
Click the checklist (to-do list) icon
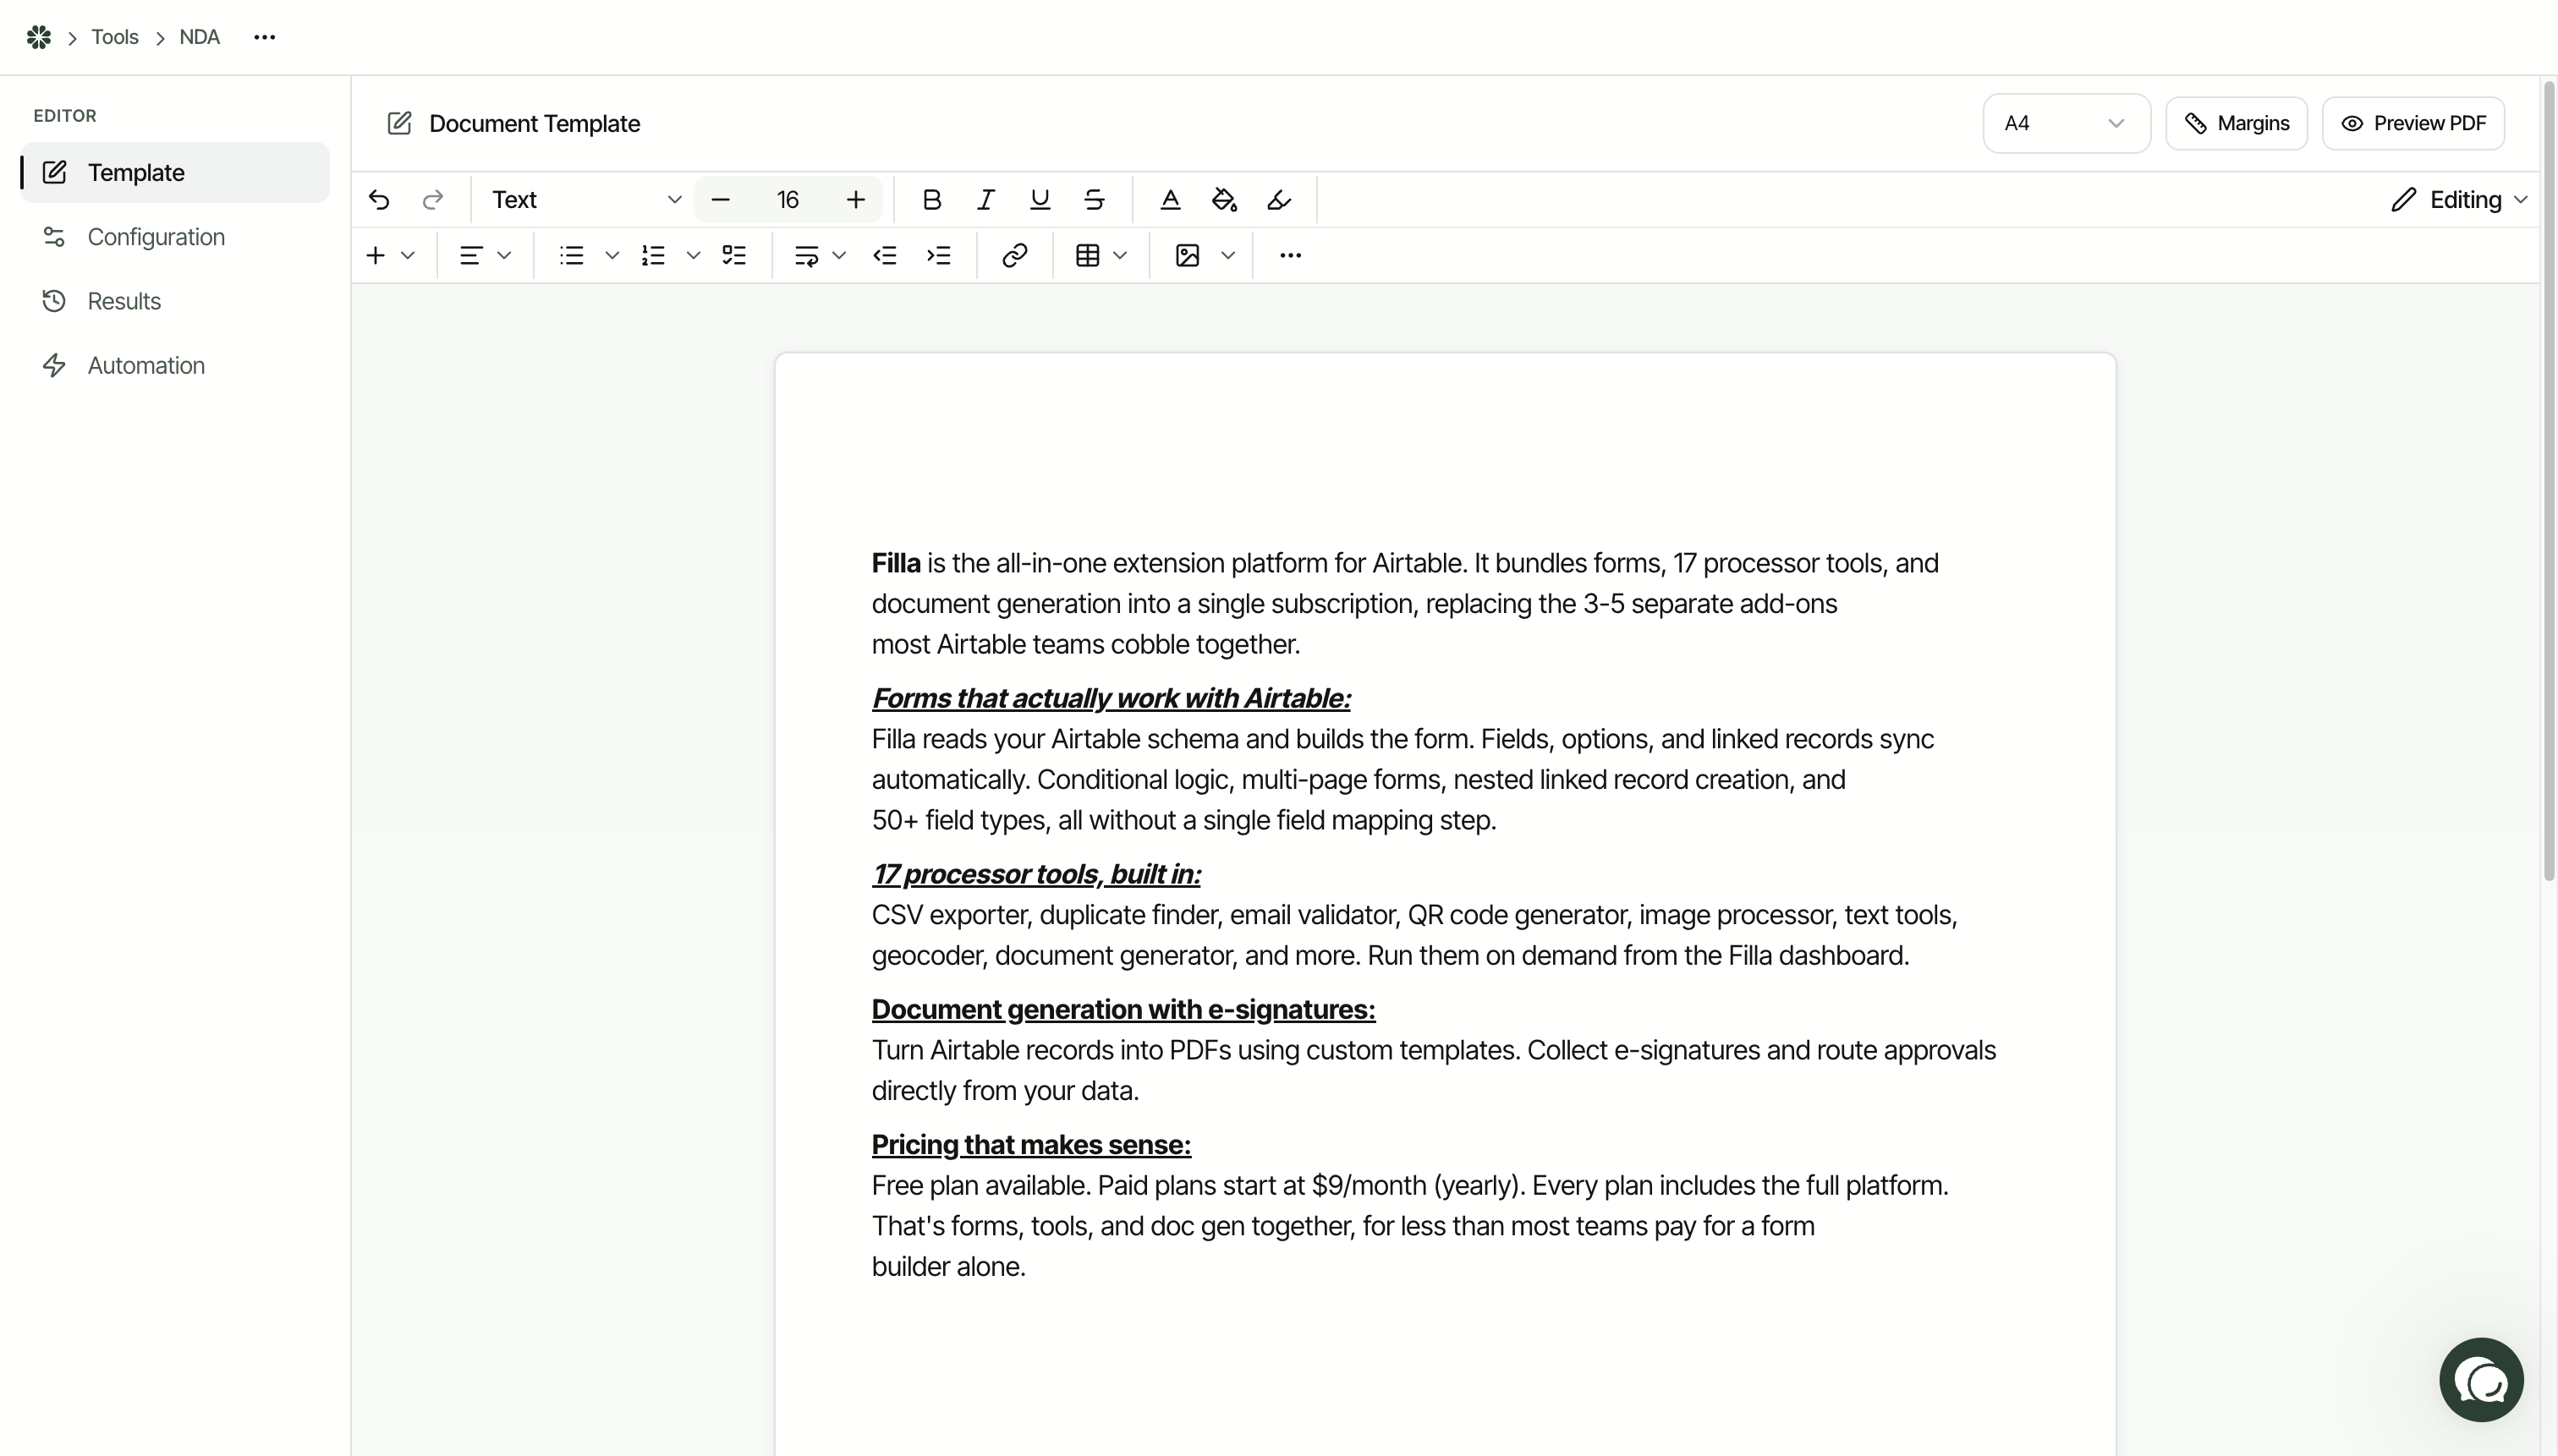coord(734,255)
